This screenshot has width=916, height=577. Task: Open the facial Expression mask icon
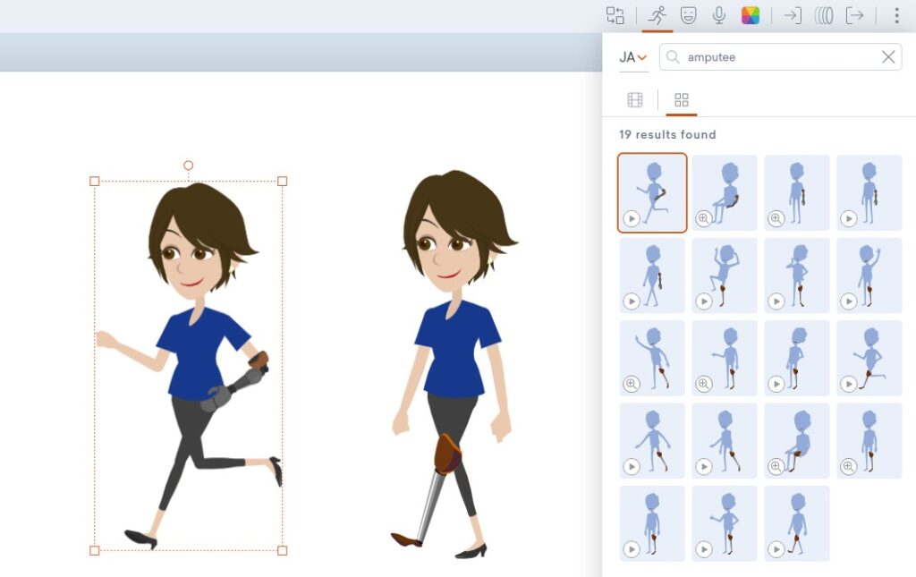689,15
